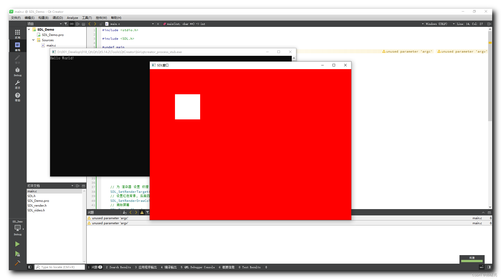Viewport: 501px width, 279px height.
Task: Click white square in SDL window
Action: coord(188,107)
